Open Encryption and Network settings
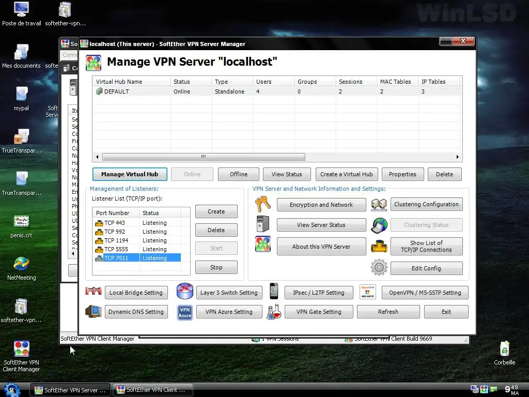 point(321,205)
